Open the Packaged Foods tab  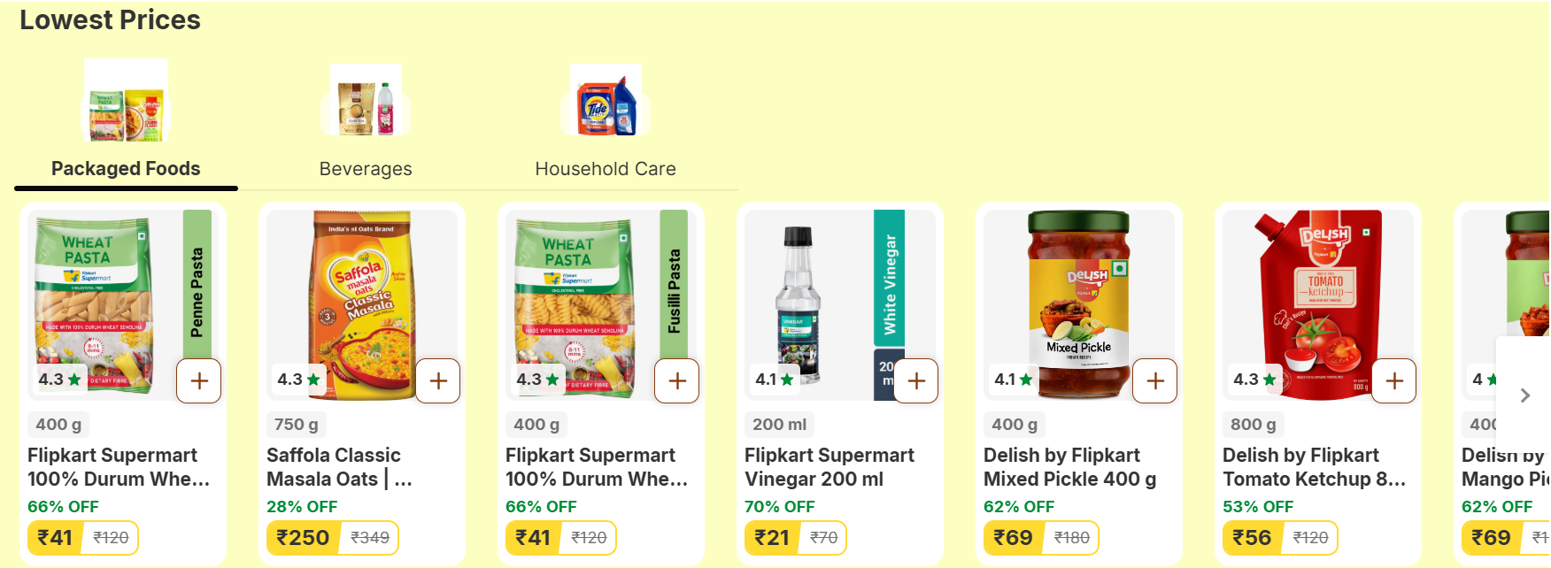coord(126,169)
